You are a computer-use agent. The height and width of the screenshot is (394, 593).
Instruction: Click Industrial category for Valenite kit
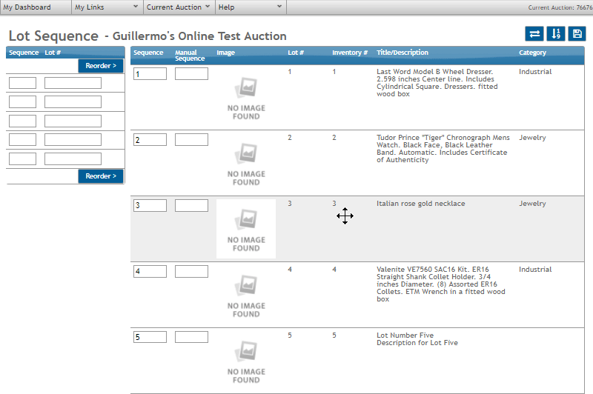pyautogui.click(x=535, y=270)
